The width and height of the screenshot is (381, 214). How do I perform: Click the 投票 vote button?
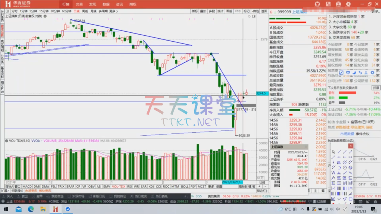tap(376, 88)
